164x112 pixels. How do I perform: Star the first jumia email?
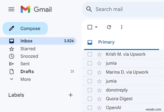click(99, 63)
